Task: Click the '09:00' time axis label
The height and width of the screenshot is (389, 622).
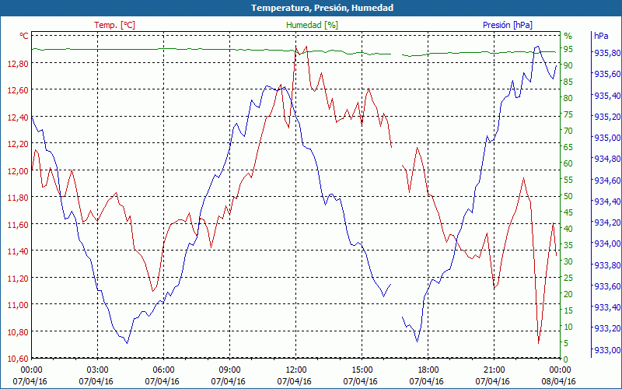Action: pyautogui.click(x=229, y=370)
